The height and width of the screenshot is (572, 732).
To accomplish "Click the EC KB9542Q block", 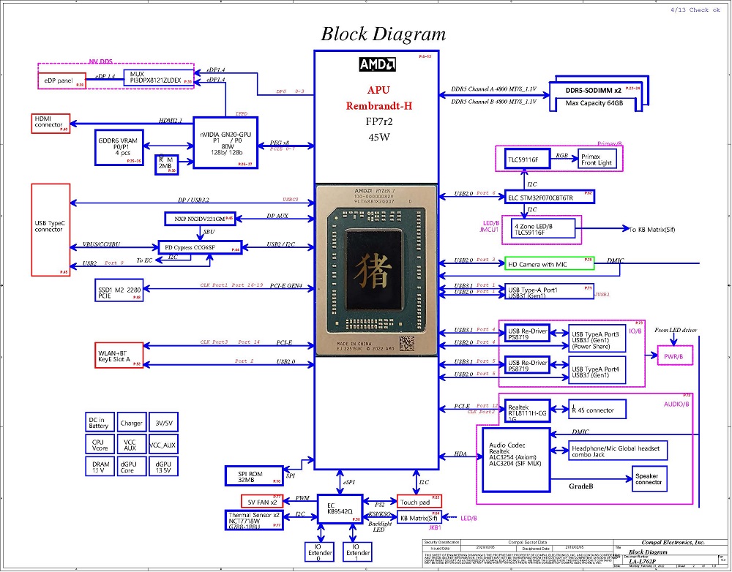I will tap(340, 509).
